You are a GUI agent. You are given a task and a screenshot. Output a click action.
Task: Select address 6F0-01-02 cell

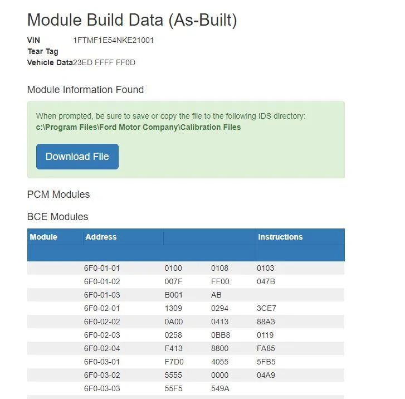click(102, 281)
